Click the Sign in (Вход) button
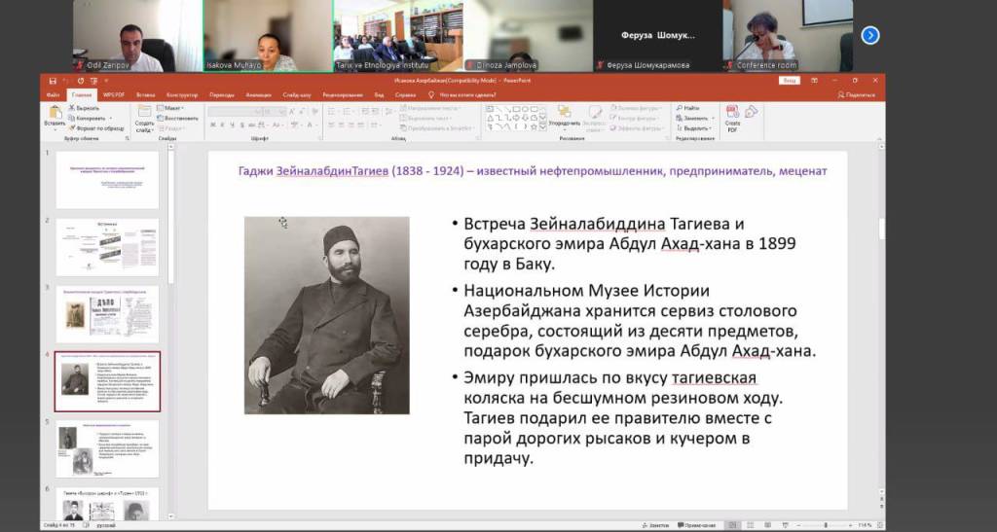Viewport: 997px width, 532px height. point(789,81)
